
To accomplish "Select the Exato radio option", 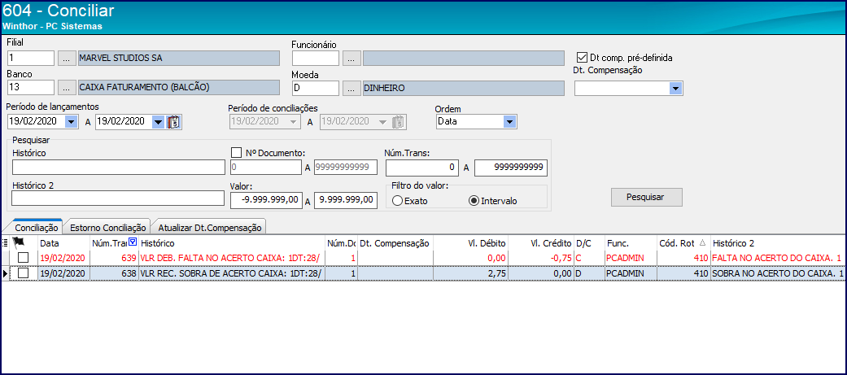I will click(397, 201).
